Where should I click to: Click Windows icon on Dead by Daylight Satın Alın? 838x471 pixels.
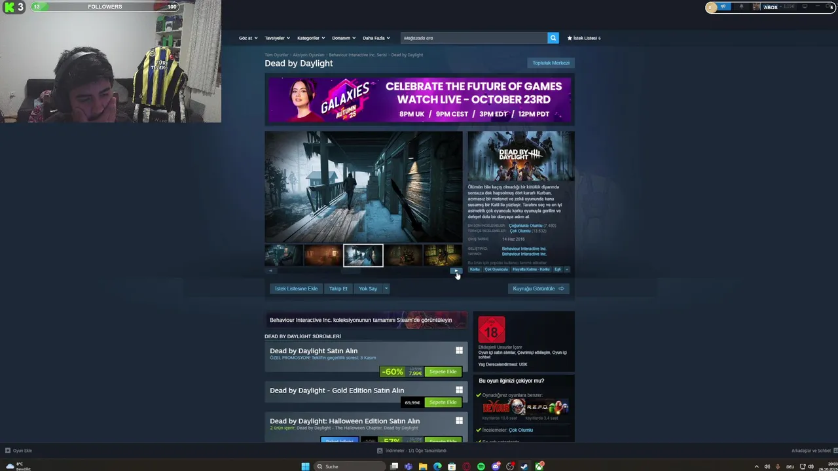[459, 351]
